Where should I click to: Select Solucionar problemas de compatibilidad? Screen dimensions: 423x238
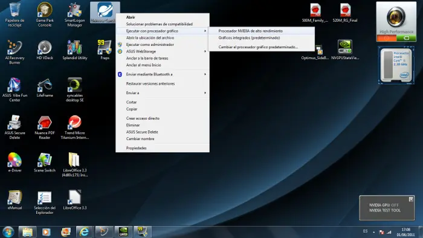tap(163, 24)
